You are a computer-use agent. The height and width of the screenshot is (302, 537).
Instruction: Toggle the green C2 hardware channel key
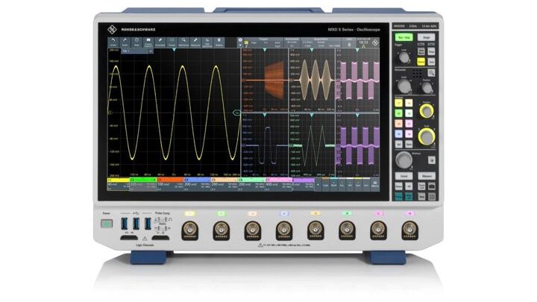tap(398, 113)
